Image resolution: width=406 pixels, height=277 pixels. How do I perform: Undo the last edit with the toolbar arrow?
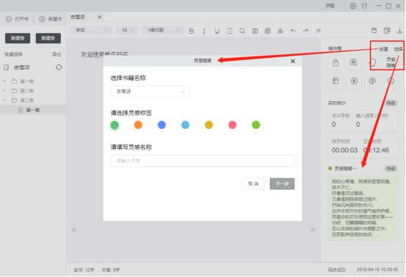[293, 31]
